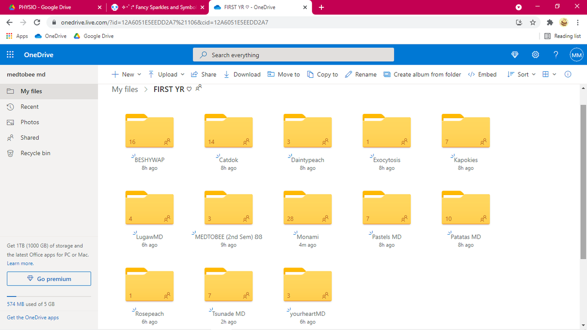Click the Go premium button
587x330 pixels.
pyautogui.click(x=49, y=279)
